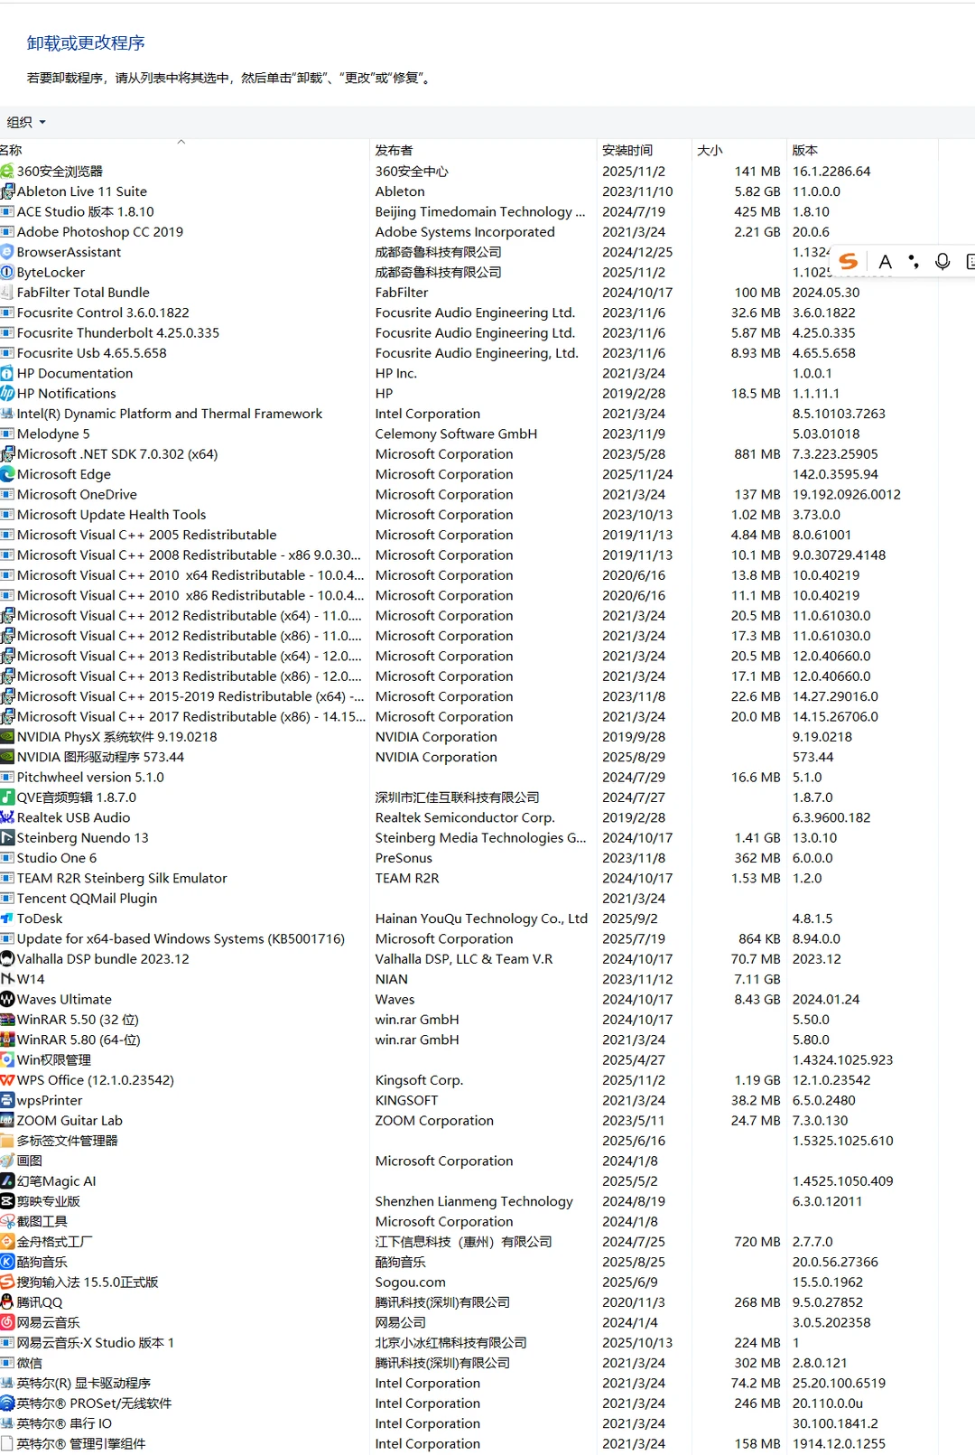Select TEAM R2R Steinberg Silk Emulator

(469, 878)
